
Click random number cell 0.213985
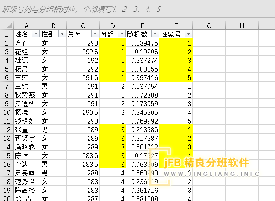(143, 129)
